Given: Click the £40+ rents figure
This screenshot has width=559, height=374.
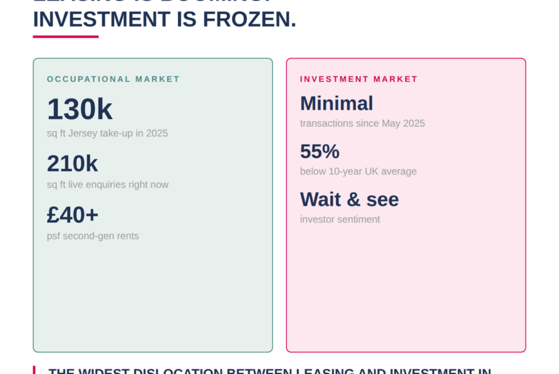Looking at the screenshot, I should [72, 215].
